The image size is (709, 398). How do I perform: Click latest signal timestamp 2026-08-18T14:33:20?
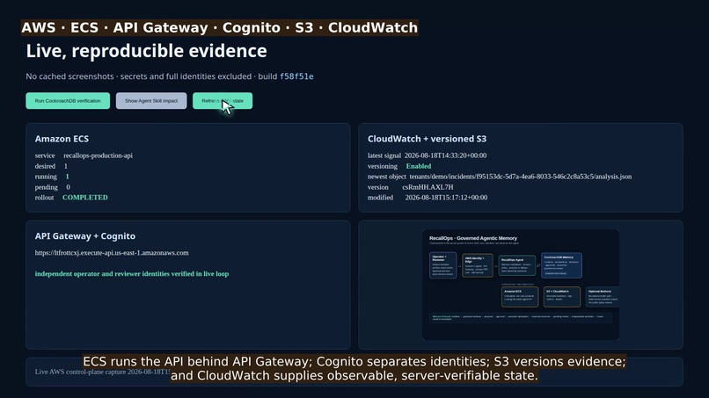[x=445, y=156]
